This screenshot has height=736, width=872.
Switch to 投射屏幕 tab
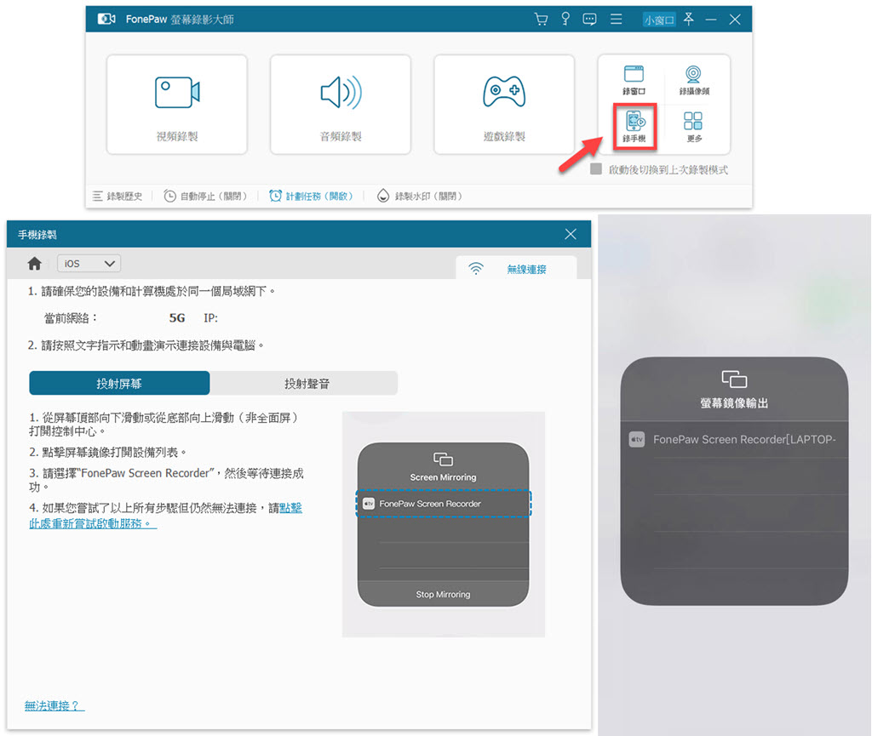[x=119, y=383]
